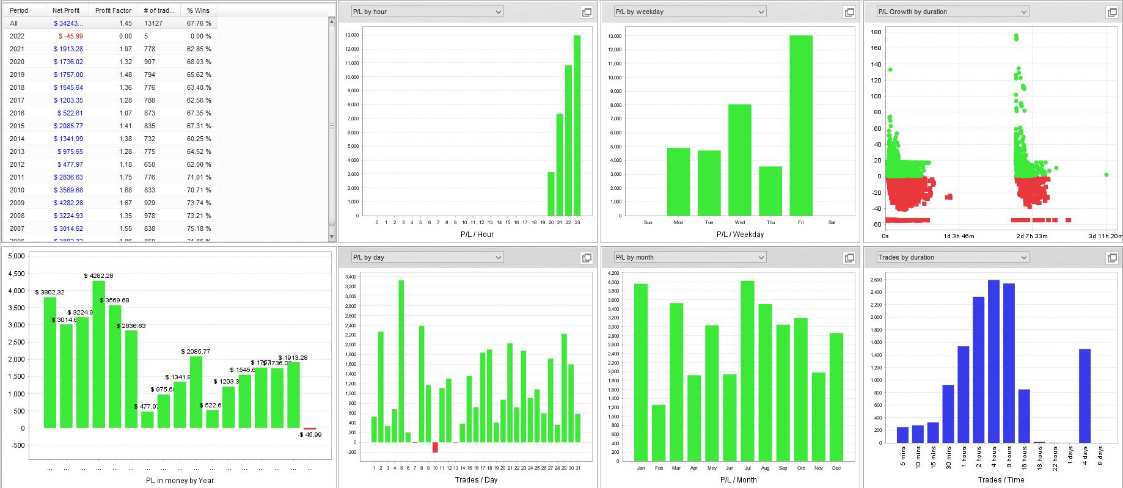Sort table by Profit Factor column

113,10
